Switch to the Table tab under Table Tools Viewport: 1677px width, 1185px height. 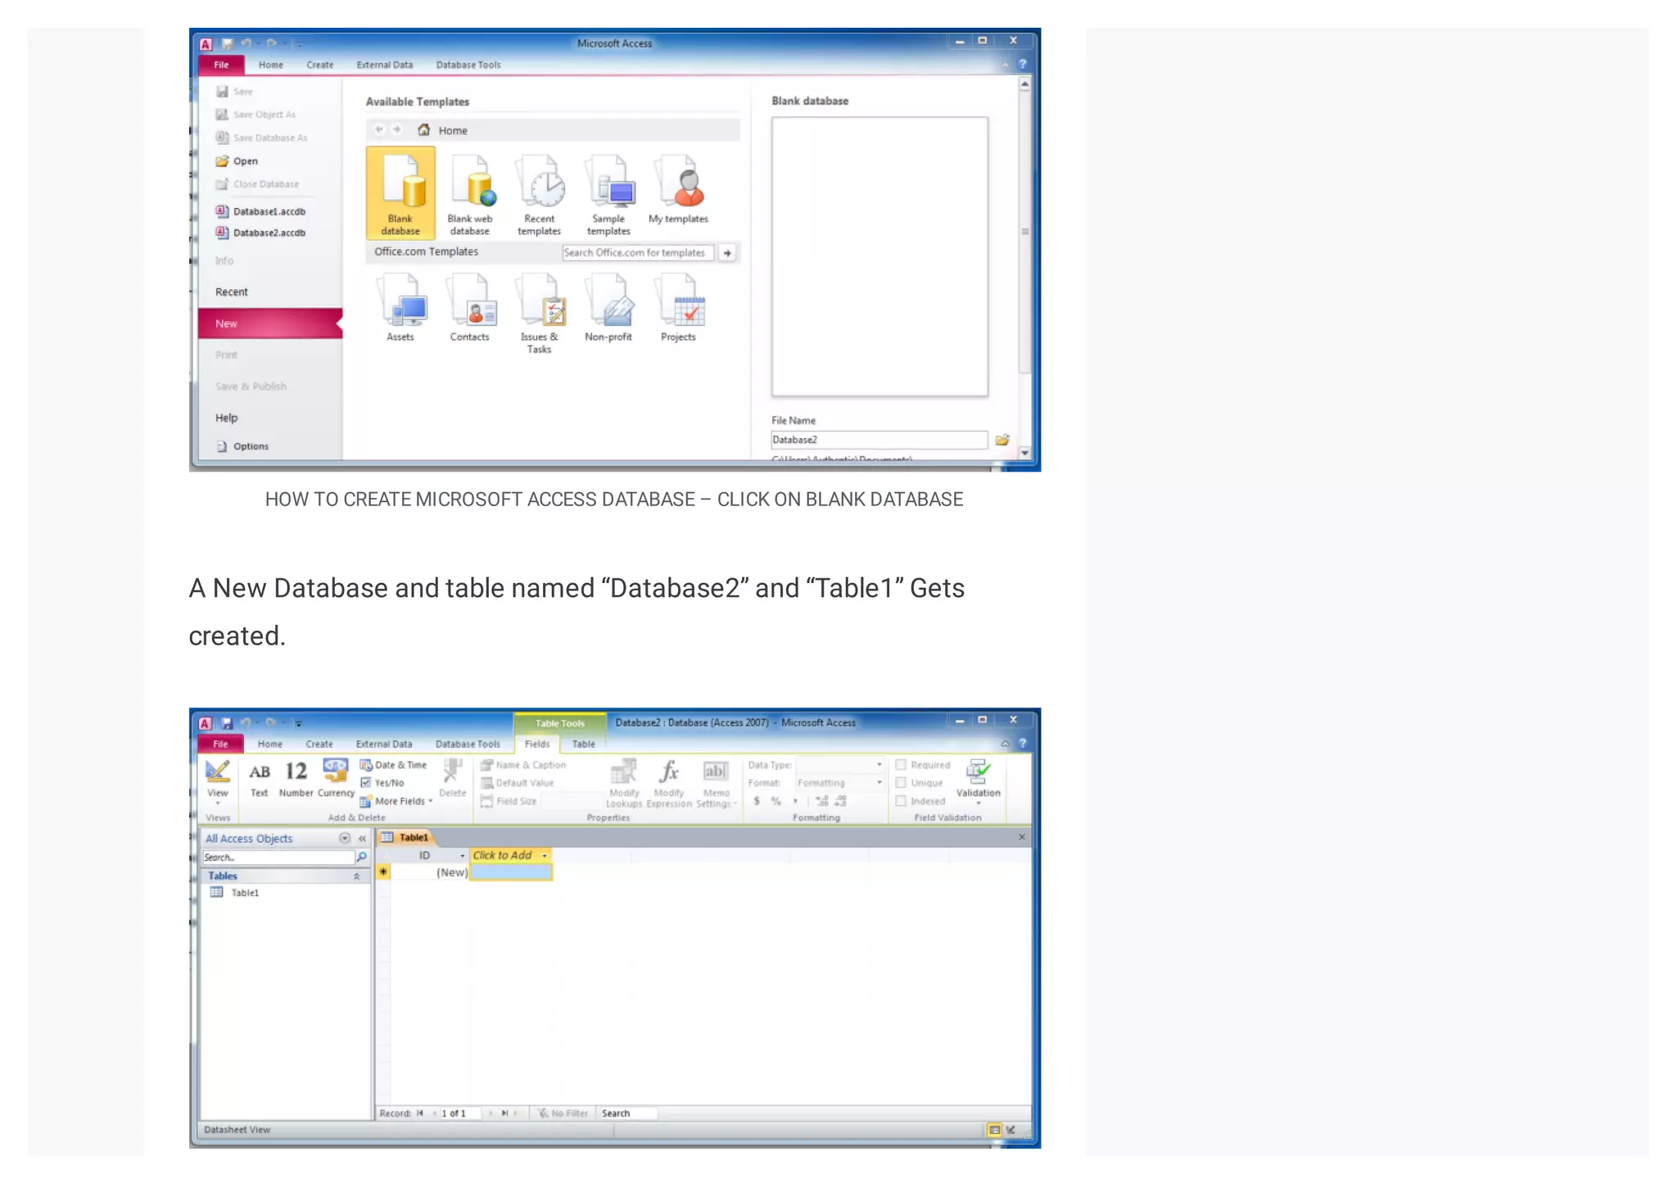(584, 744)
